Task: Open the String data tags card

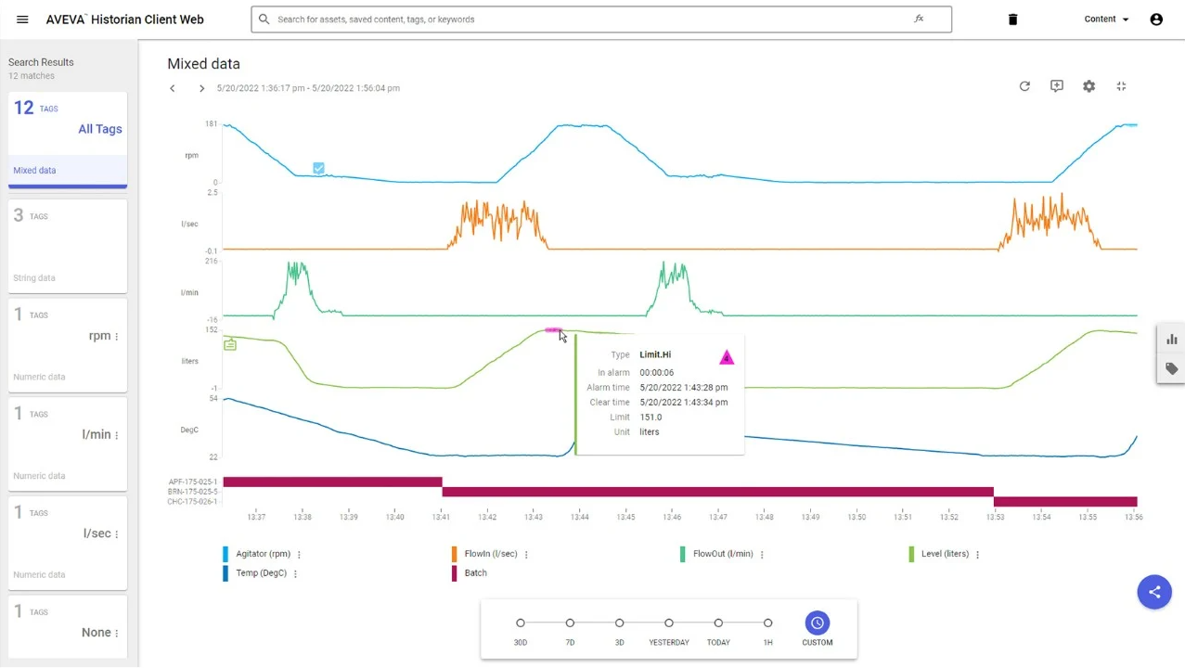Action: [x=68, y=246]
